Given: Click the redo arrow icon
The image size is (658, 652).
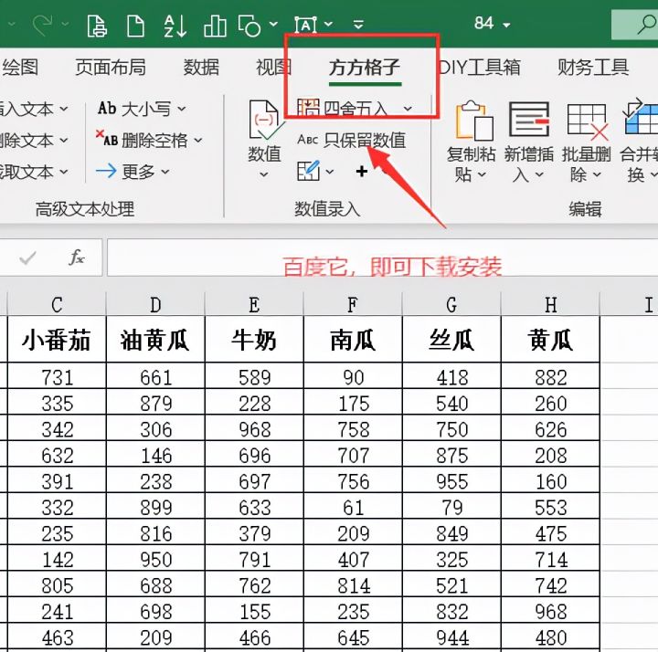Looking at the screenshot, I should 42,25.
